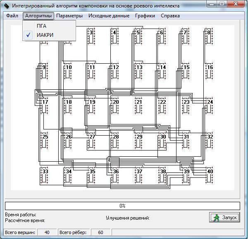The image size is (248, 239).
Task: Select chip component number 36
Action: (x=115, y=175)
